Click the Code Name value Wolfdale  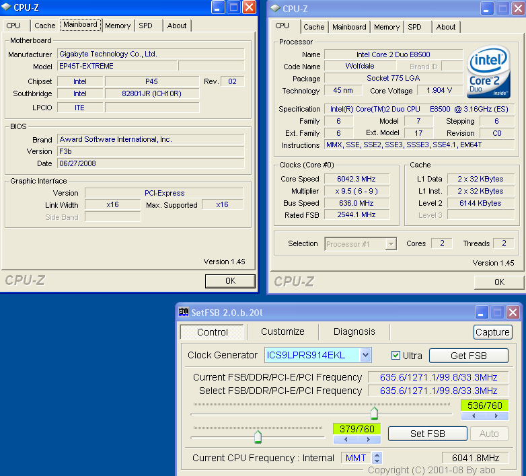[360, 66]
